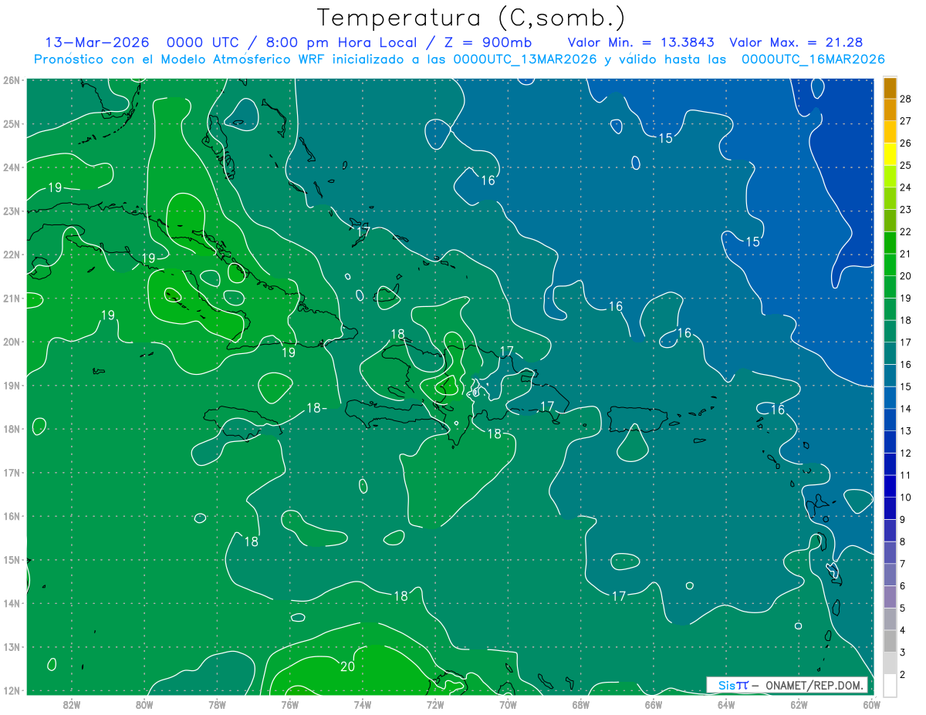Click the swatch between 20 and 21

coord(890,265)
